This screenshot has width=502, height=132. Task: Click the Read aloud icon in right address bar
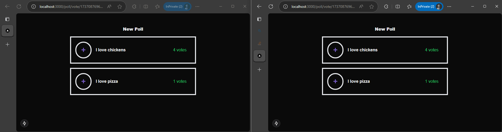(x=361, y=7)
